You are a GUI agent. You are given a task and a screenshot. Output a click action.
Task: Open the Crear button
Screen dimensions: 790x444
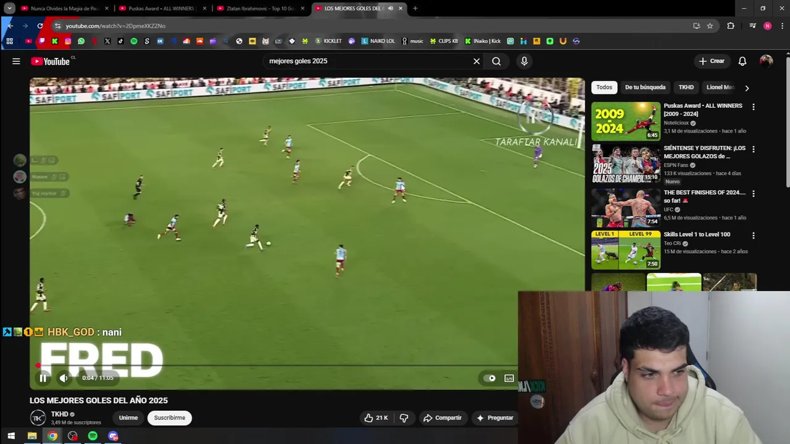click(x=712, y=61)
